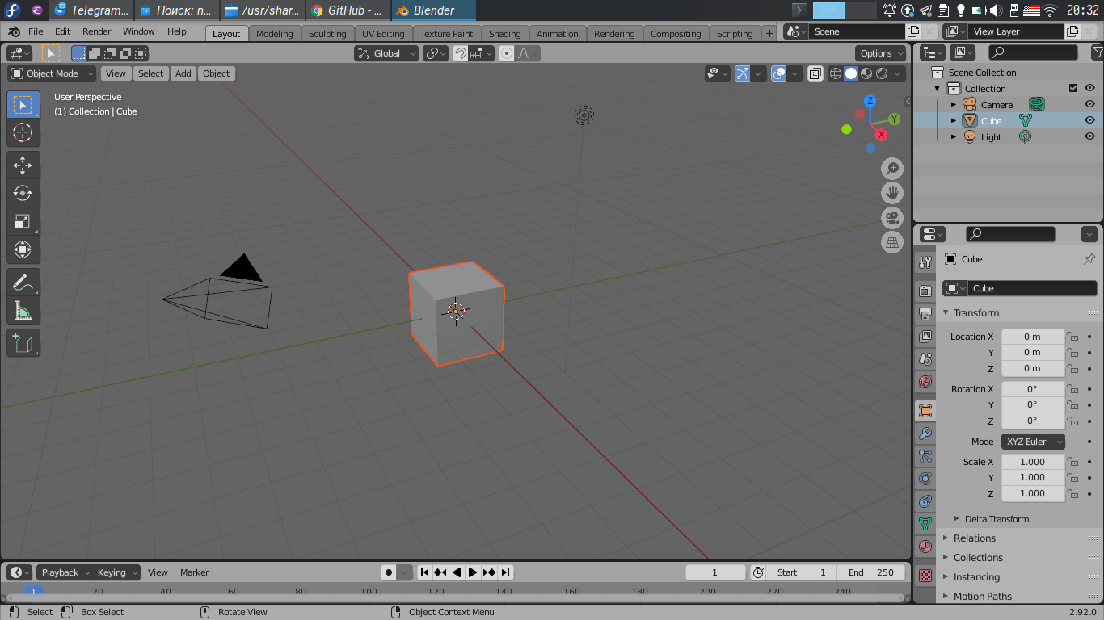Open the Texture properties checker tab
1104x620 pixels.
click(x=925, y=576)
